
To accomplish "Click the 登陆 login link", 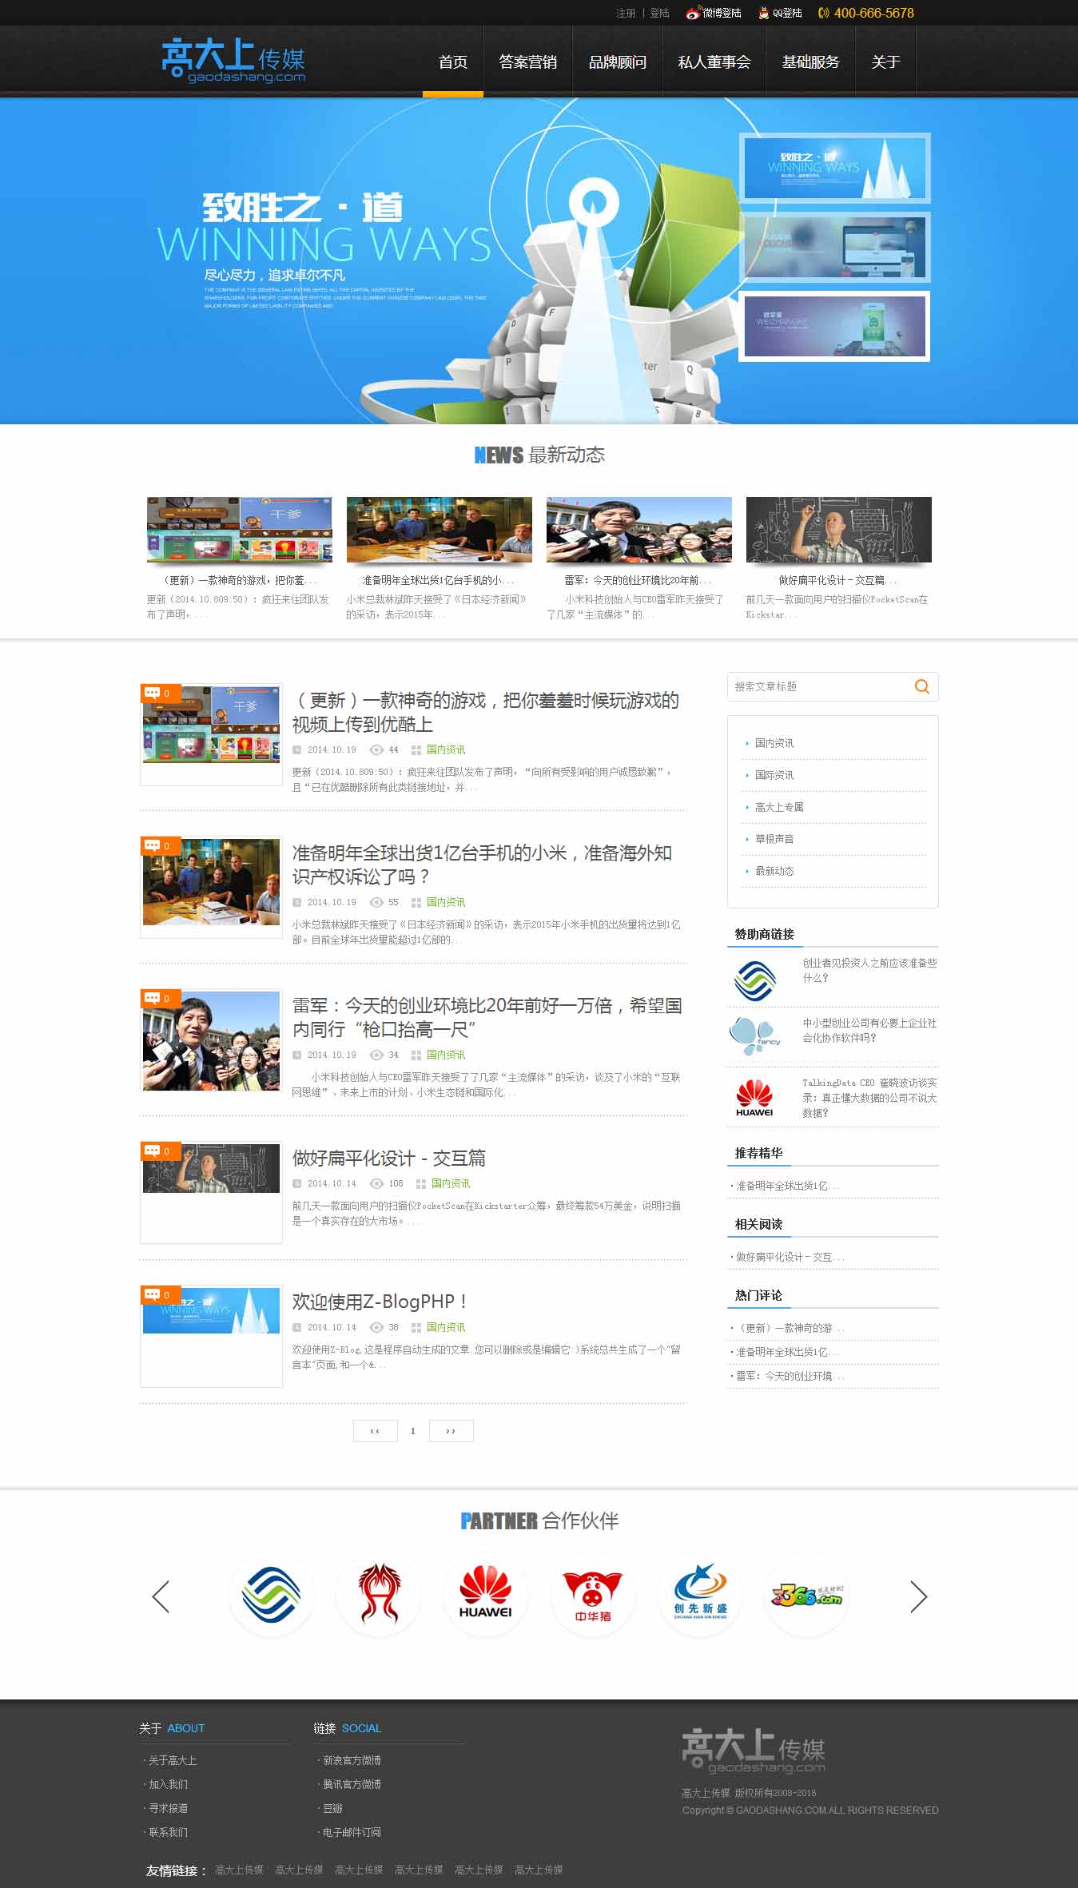I will click(x=659, y=14).
